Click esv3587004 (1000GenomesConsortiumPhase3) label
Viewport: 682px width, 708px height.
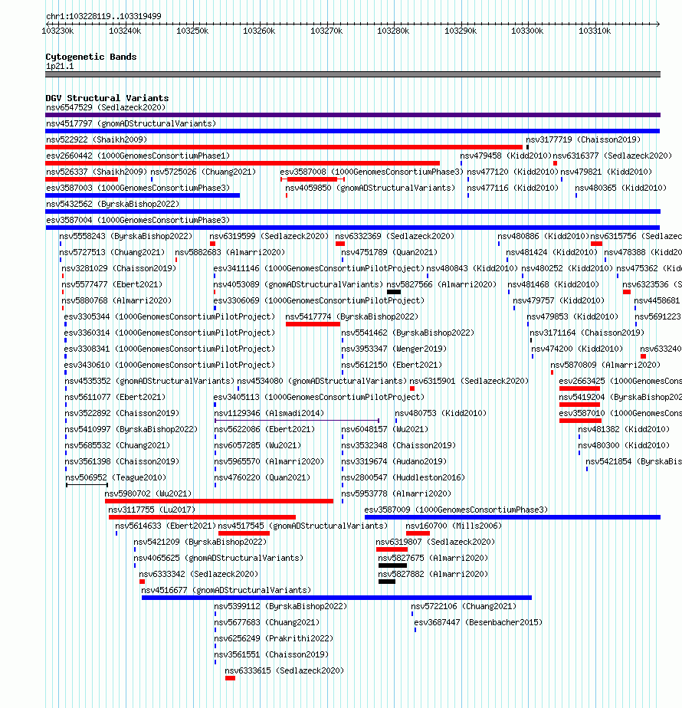[138, 221]
